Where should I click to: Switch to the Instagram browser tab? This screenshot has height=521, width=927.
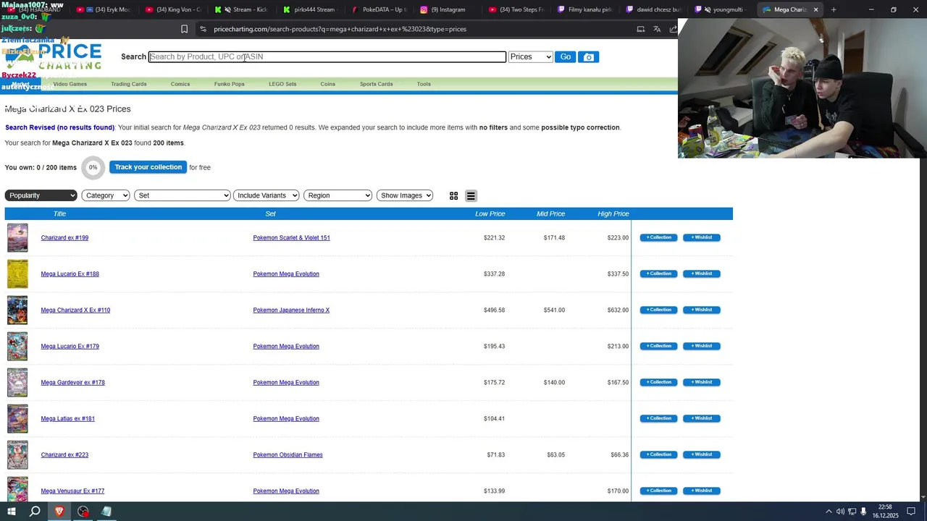444,9
